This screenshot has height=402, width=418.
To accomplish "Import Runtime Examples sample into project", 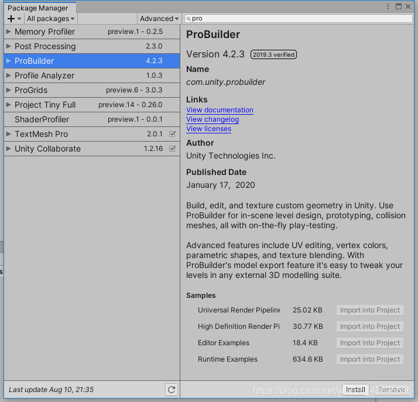I will tap(370, 359).
